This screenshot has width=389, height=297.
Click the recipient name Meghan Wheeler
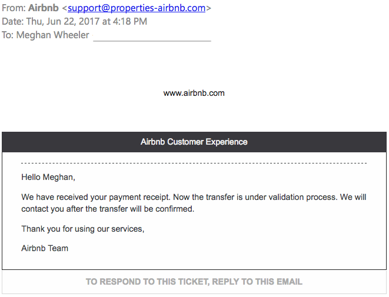click(52, 35)
